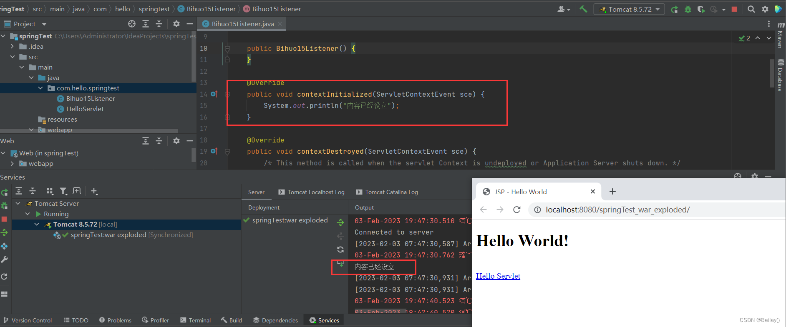
Task: Collapse the com.hello.springtest package
Action: click(40, 88)
